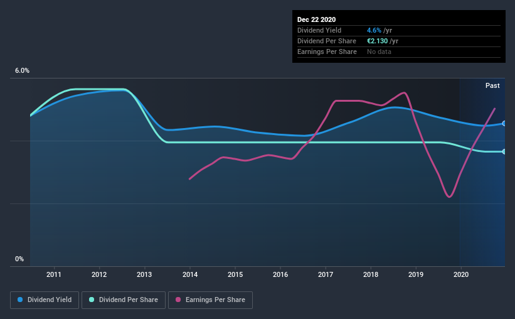Click the 4.6% Dividend Yield tooltip value
The width and height of the screenshot is (515, 319).
[374, 30]
